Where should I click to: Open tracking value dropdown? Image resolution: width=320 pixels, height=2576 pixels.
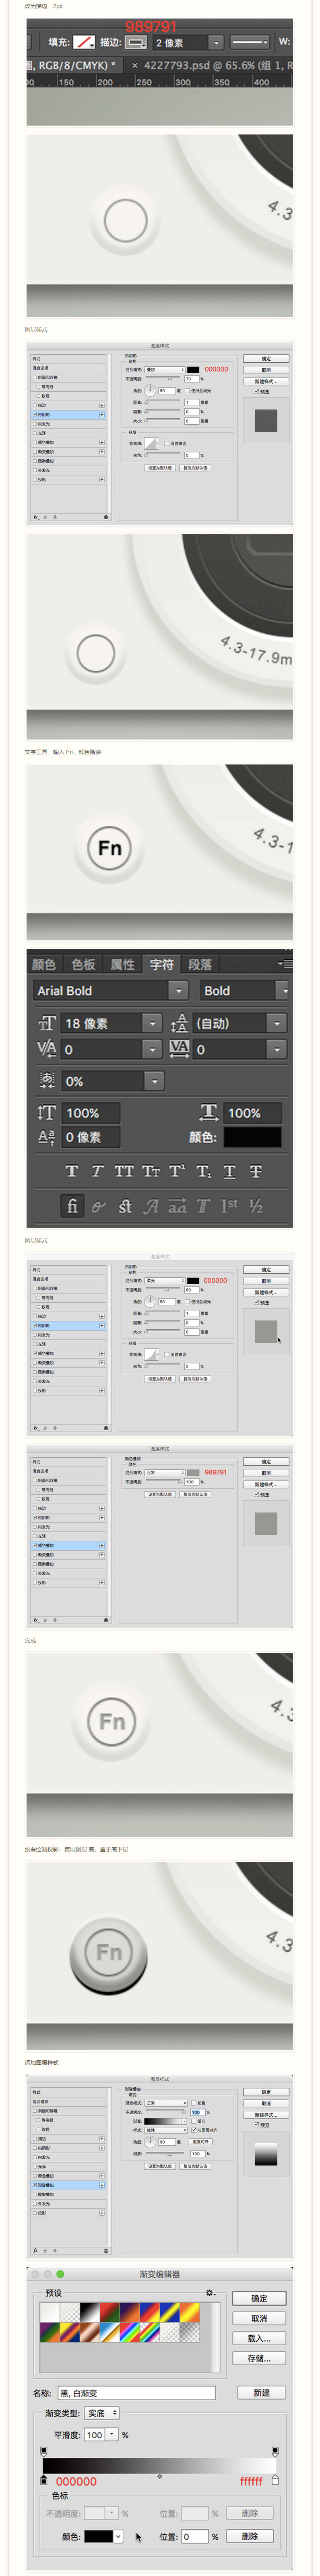coord(277,1049)
